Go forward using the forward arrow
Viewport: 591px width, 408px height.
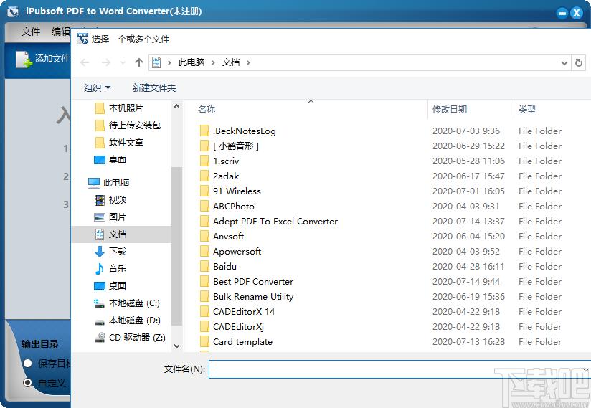click(106, 62)
